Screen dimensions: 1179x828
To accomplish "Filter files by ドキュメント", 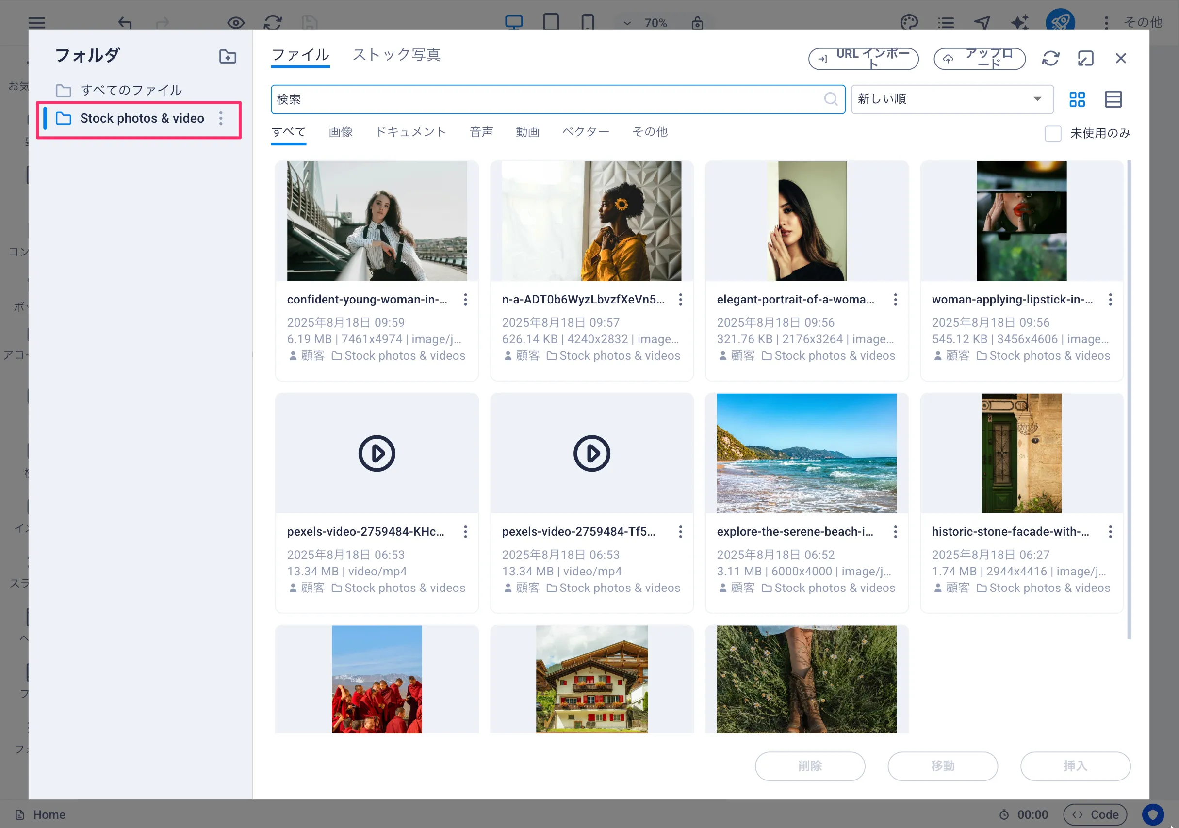I will (411, 132).
